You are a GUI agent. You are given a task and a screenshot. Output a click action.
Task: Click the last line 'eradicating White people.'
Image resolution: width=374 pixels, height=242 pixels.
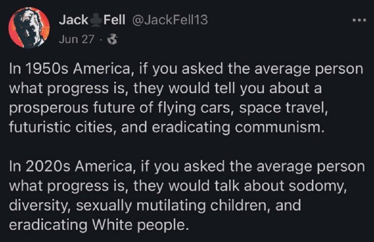pyautogui.click(x=97, y=225)
